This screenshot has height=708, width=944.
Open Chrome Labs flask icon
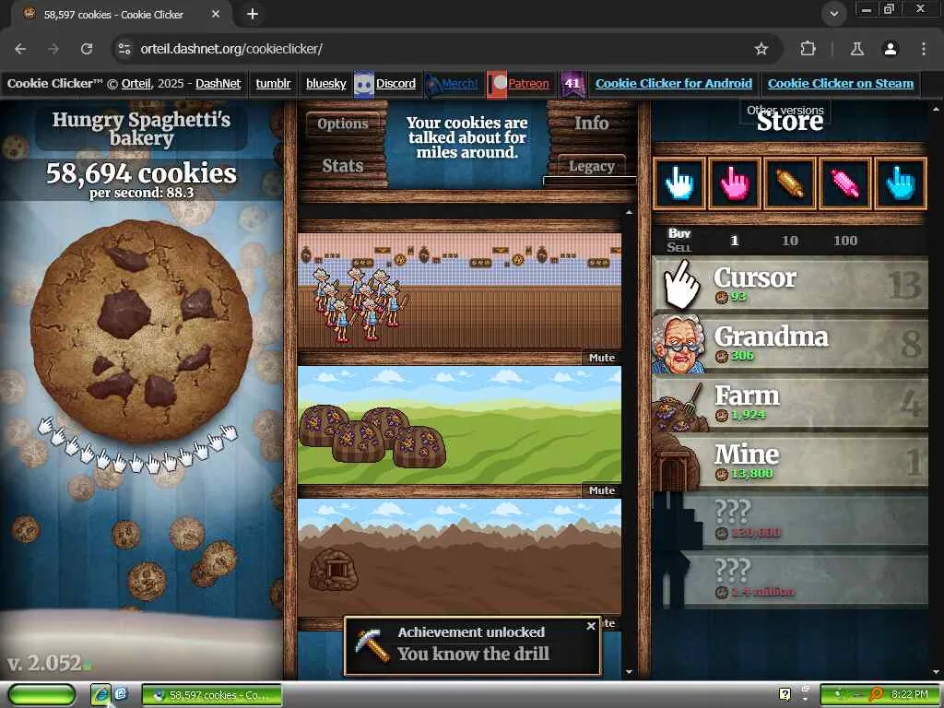coord(856,49)
